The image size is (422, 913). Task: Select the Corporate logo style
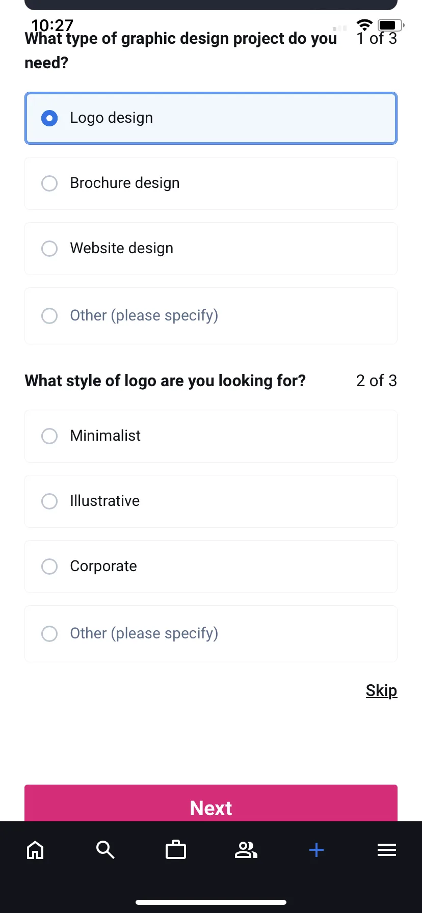(x=211, y=567)
